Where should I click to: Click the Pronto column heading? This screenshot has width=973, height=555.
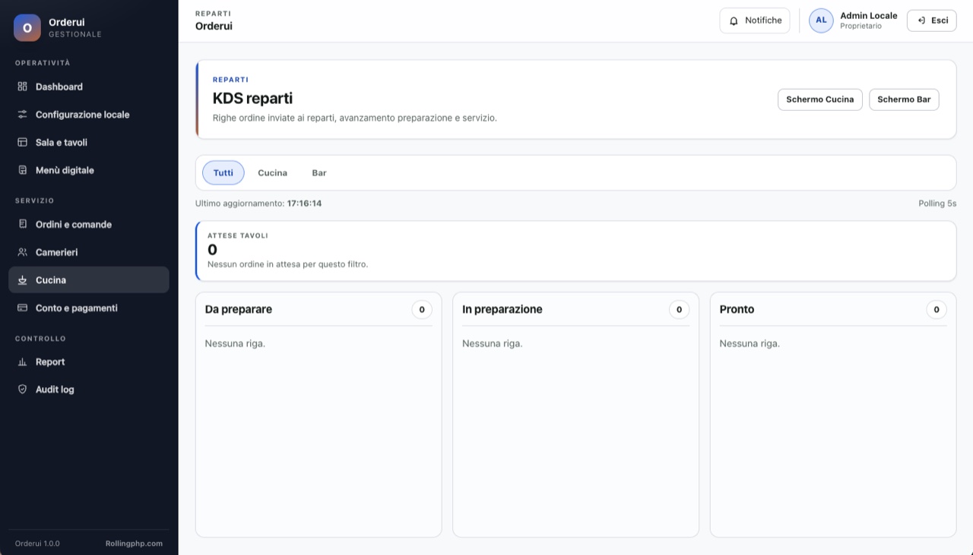click(737, 310)
